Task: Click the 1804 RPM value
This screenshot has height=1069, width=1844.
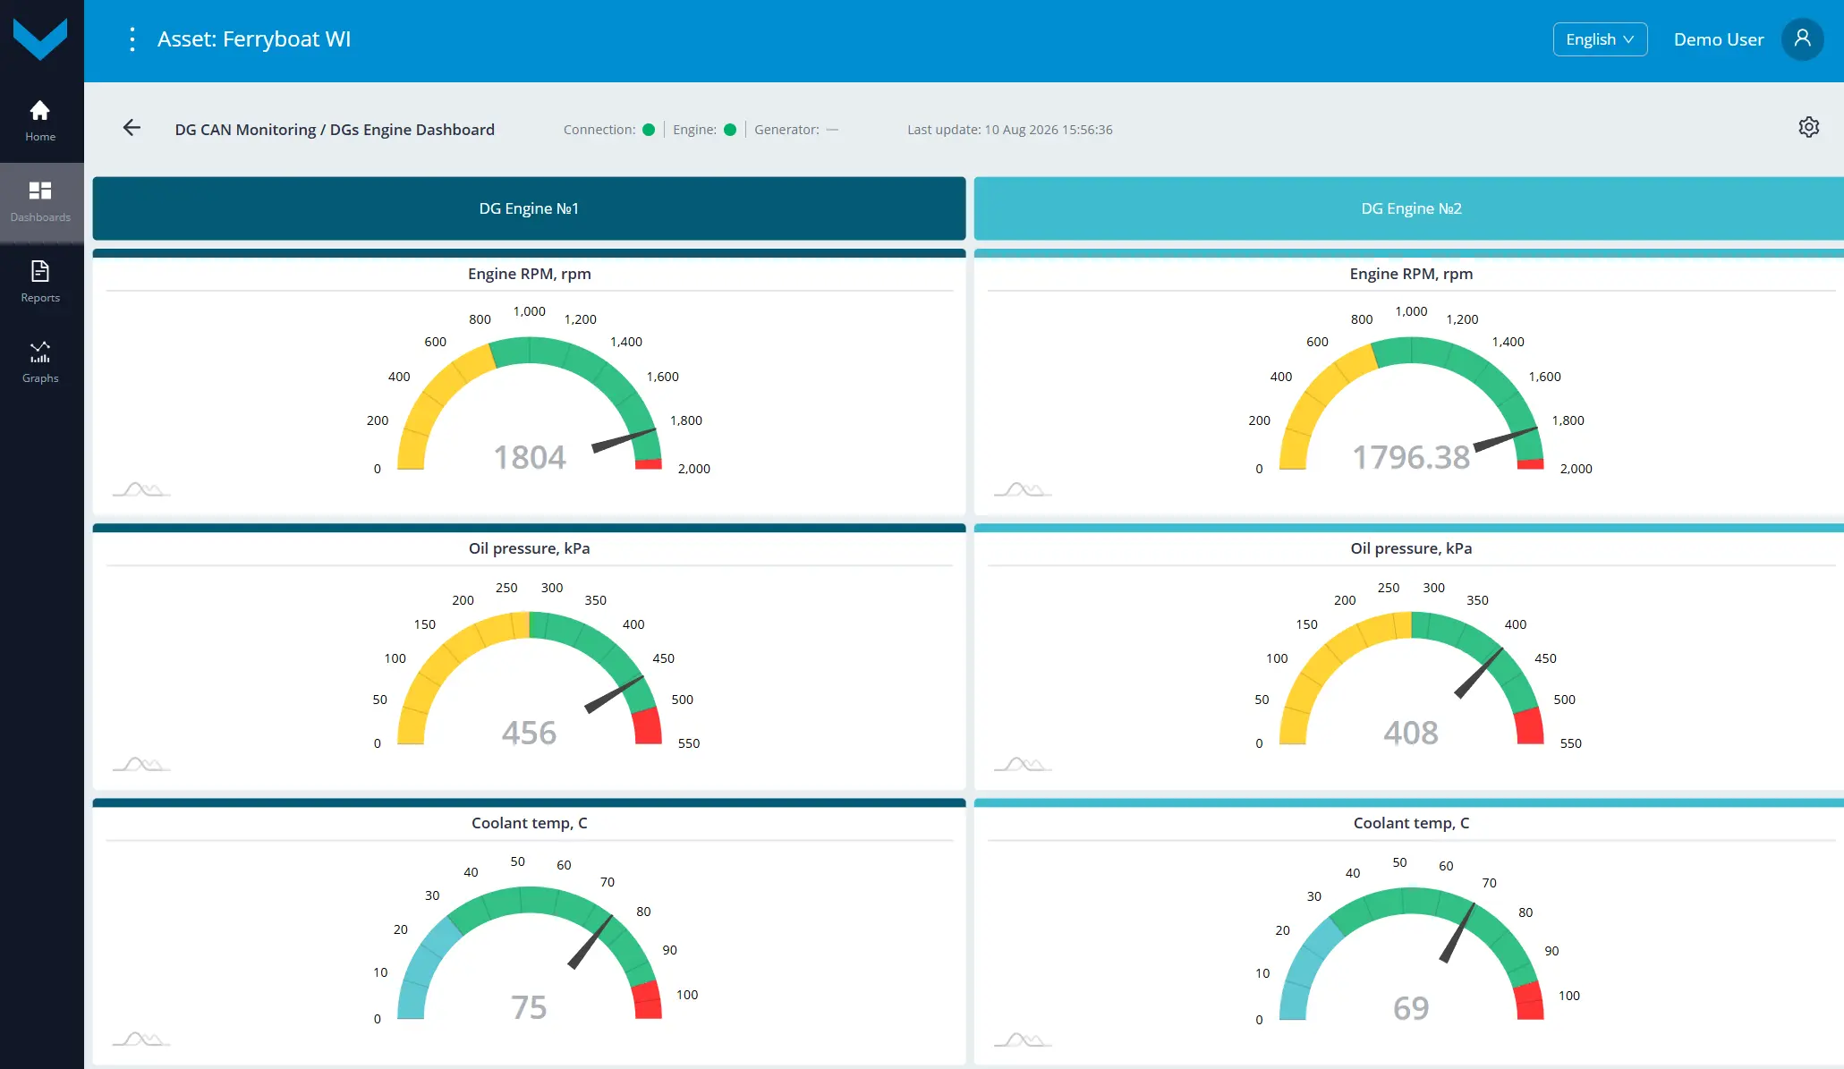Action: tap(530, 457)
